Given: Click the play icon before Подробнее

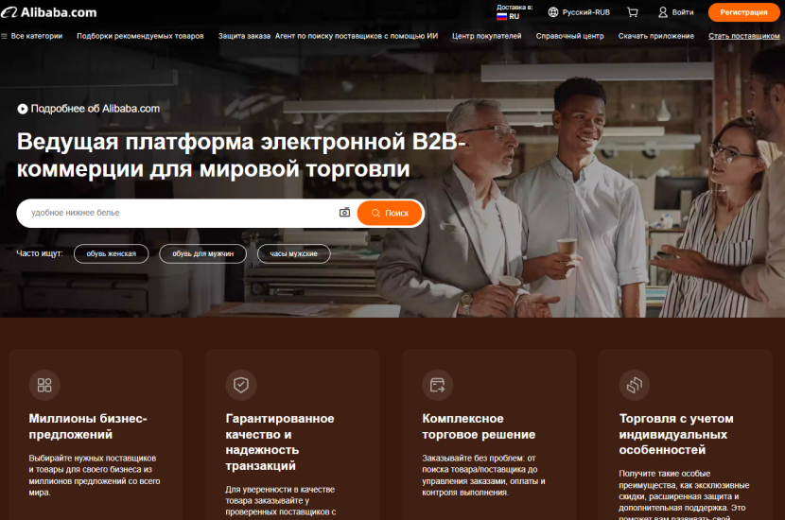Looking at the screenshot, I should (x=23, y=109).
